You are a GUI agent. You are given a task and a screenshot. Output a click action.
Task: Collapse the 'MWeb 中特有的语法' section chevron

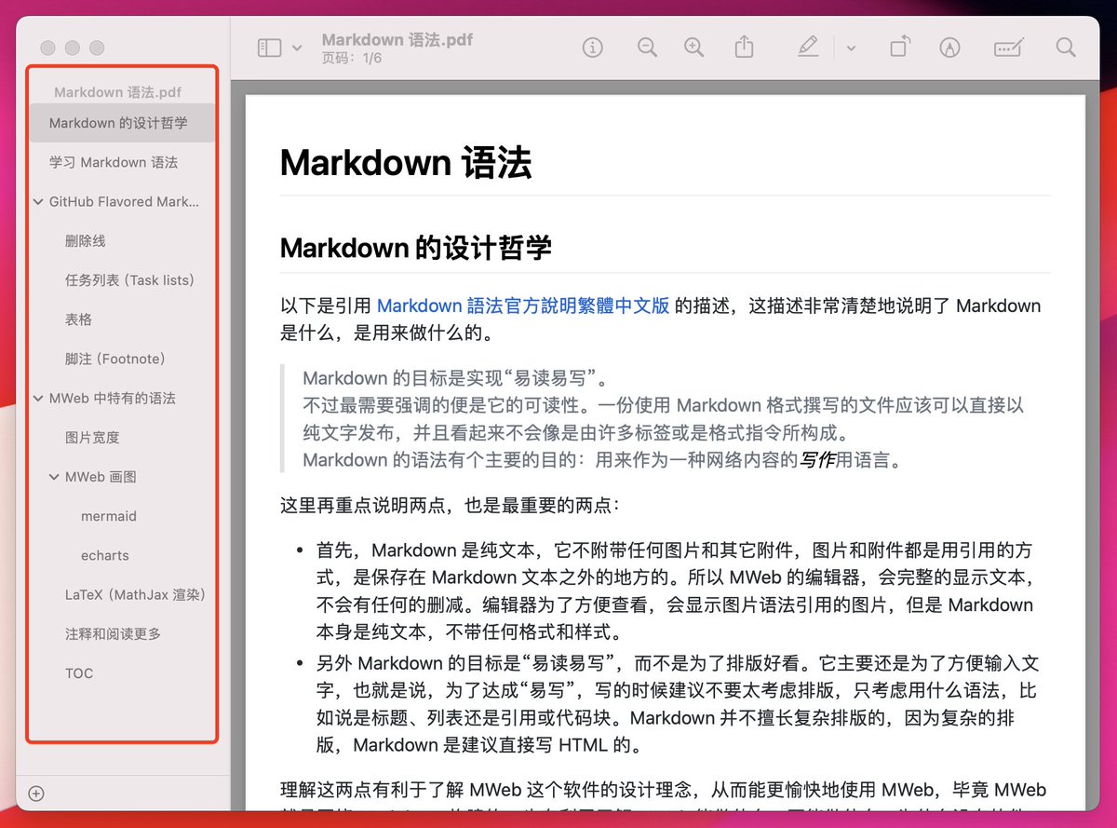coord(38,398)
